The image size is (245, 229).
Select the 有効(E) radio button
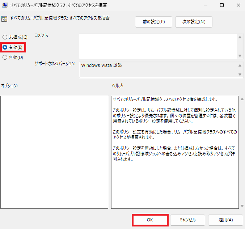click(13, 47)
